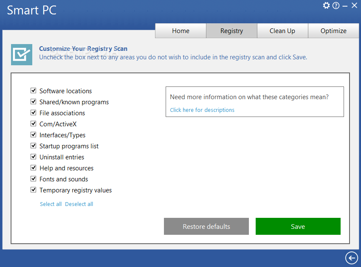Uncheck Software locations
The height and width of the screenshot is (267, 361).
pos(34,91)
